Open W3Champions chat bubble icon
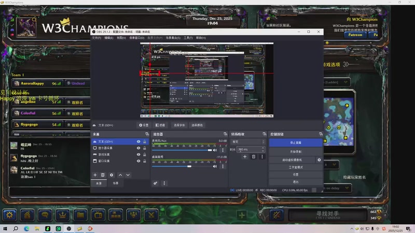The image size is (415, 233). pos(45,215)
